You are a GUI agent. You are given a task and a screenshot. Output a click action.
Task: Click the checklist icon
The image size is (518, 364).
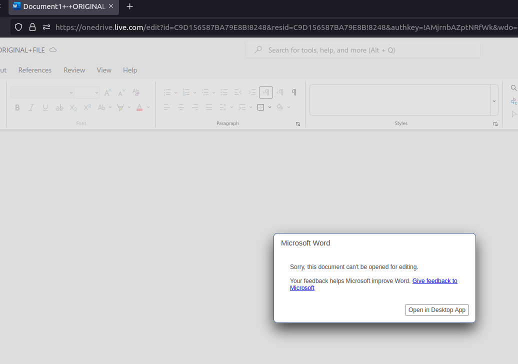click(224, 92)
